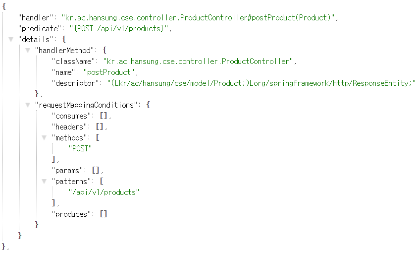Click the empty "produces" array brackets
The image size is (418, 253).
click(104, 214)
